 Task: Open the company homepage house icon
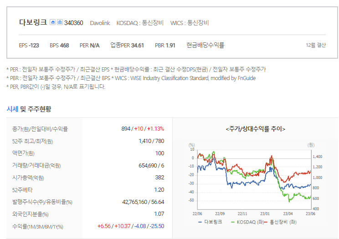click(x=52, y=22)
